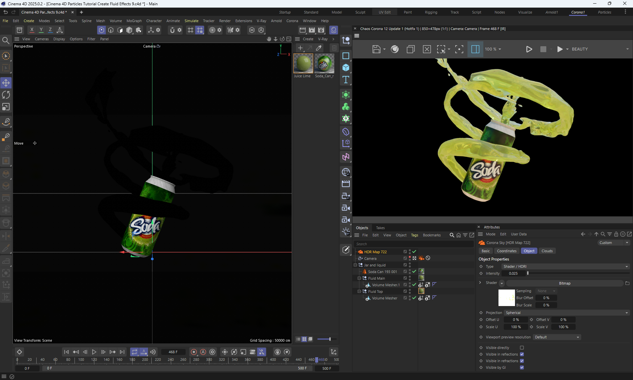
Task: Click the Cube primitive icon
Action: click(346, 68)
